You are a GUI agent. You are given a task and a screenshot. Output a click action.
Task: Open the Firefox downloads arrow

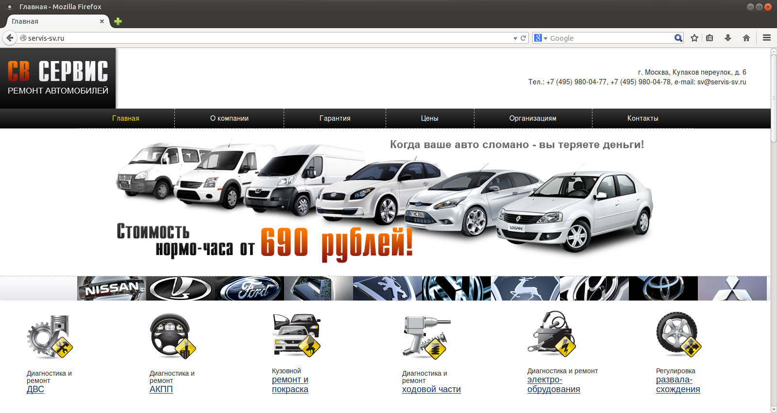pyautogui.click(x=727, y=38)
